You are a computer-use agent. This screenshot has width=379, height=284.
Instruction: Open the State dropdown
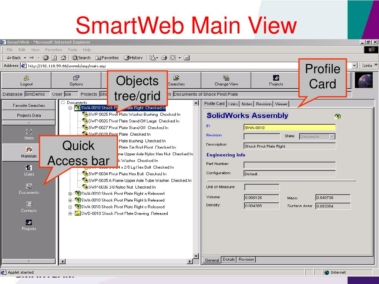point(332,137)
